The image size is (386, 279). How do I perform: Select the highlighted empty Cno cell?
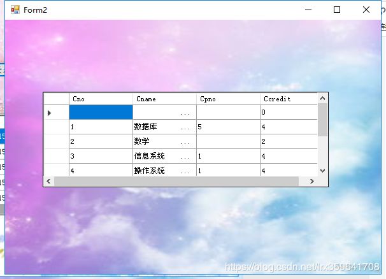[x=101, y=112]
